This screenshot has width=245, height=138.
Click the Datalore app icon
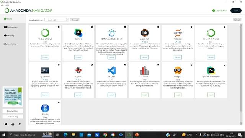78,33
